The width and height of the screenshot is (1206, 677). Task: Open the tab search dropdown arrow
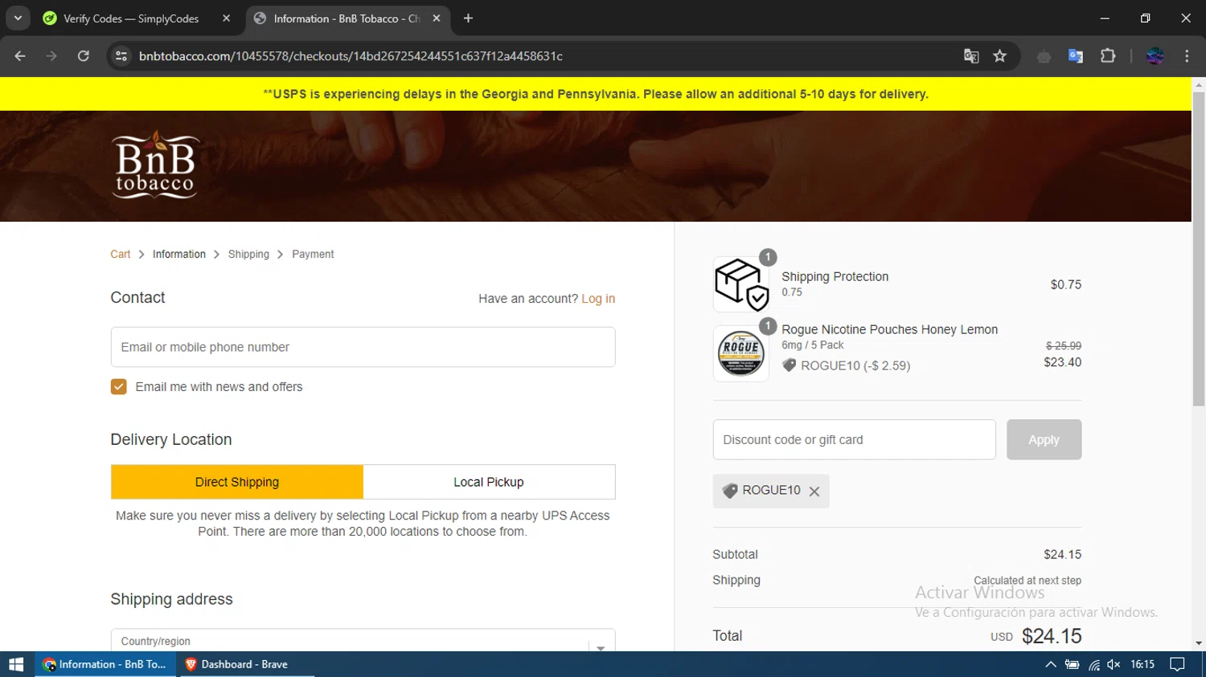pyautogui.click(x=18, y=18)
